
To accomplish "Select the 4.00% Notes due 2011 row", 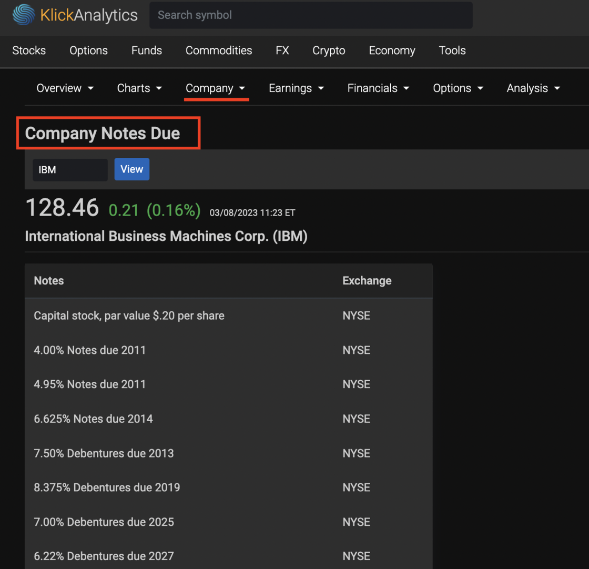I will [229, 350].
